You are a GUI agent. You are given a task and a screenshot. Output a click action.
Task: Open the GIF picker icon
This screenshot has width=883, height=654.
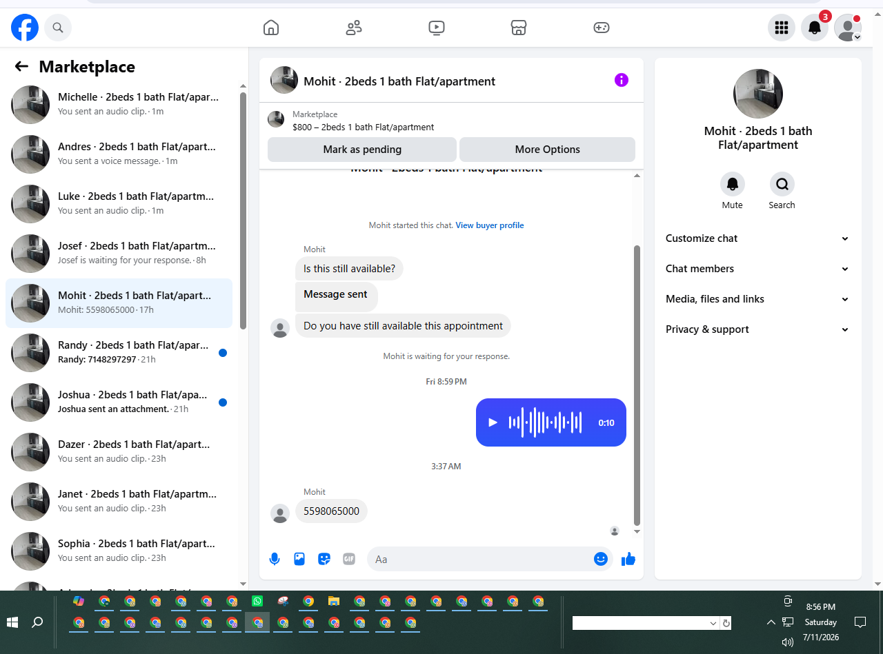(349, 559)
